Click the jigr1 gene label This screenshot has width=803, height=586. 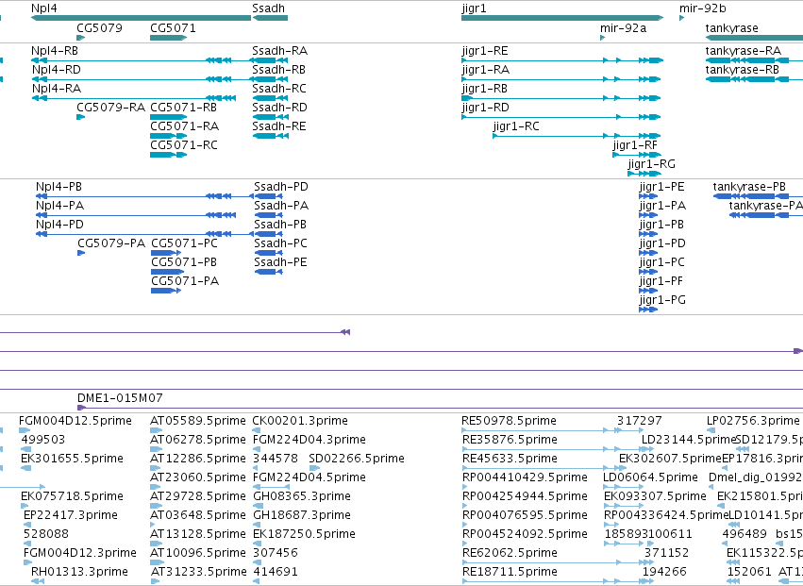[x=474, y=8]
